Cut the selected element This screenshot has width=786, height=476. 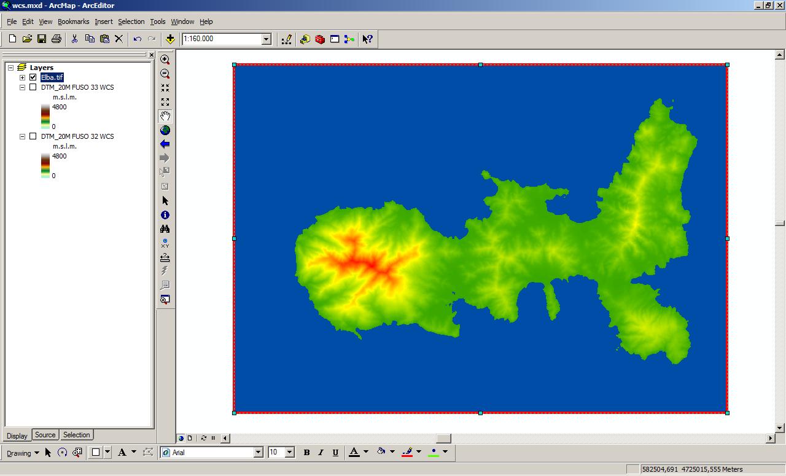(74, 39)
